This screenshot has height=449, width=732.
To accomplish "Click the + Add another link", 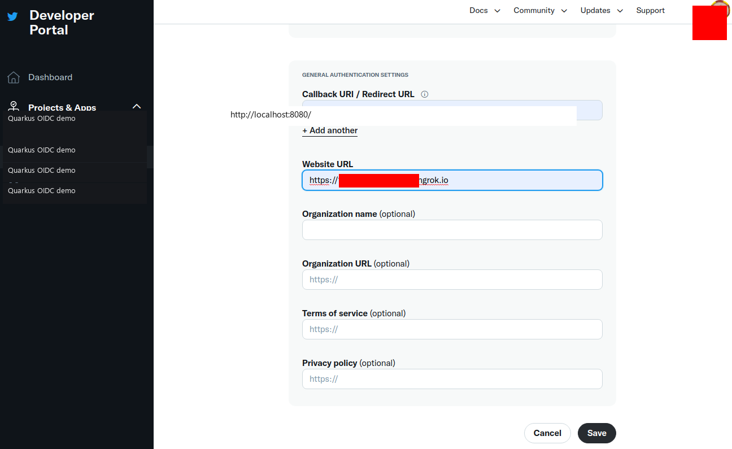I will pos(330,130).
